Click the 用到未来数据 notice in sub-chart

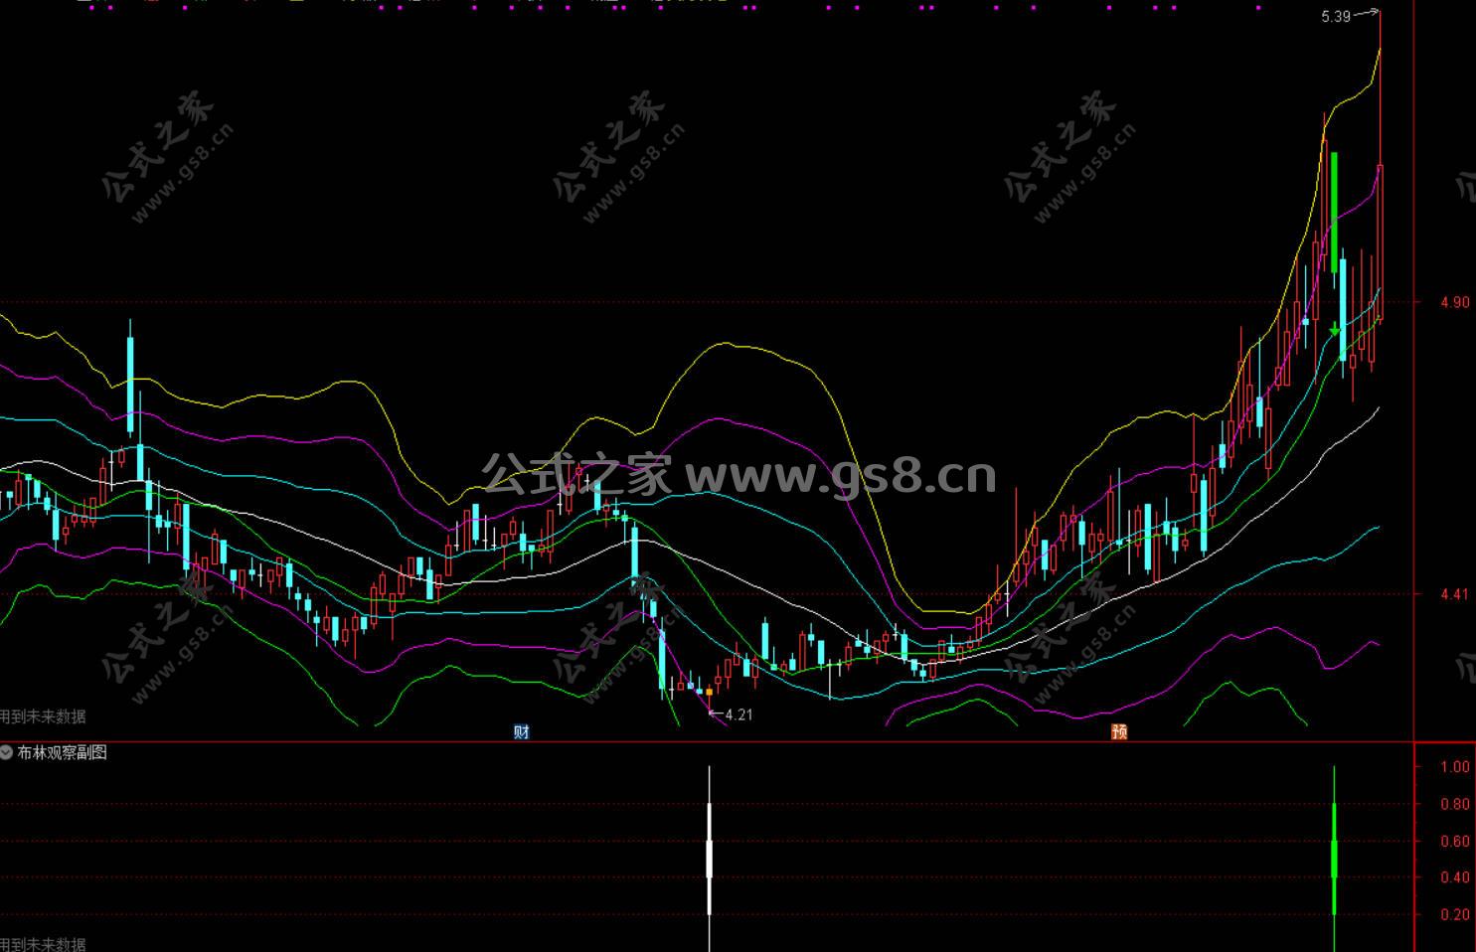(43, 944)
